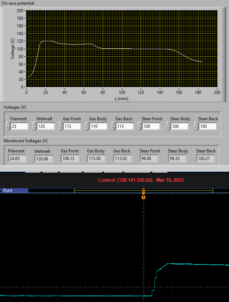
Task: Increase the Wehnelt voltage using its up arrow
Action: [34, 124]
